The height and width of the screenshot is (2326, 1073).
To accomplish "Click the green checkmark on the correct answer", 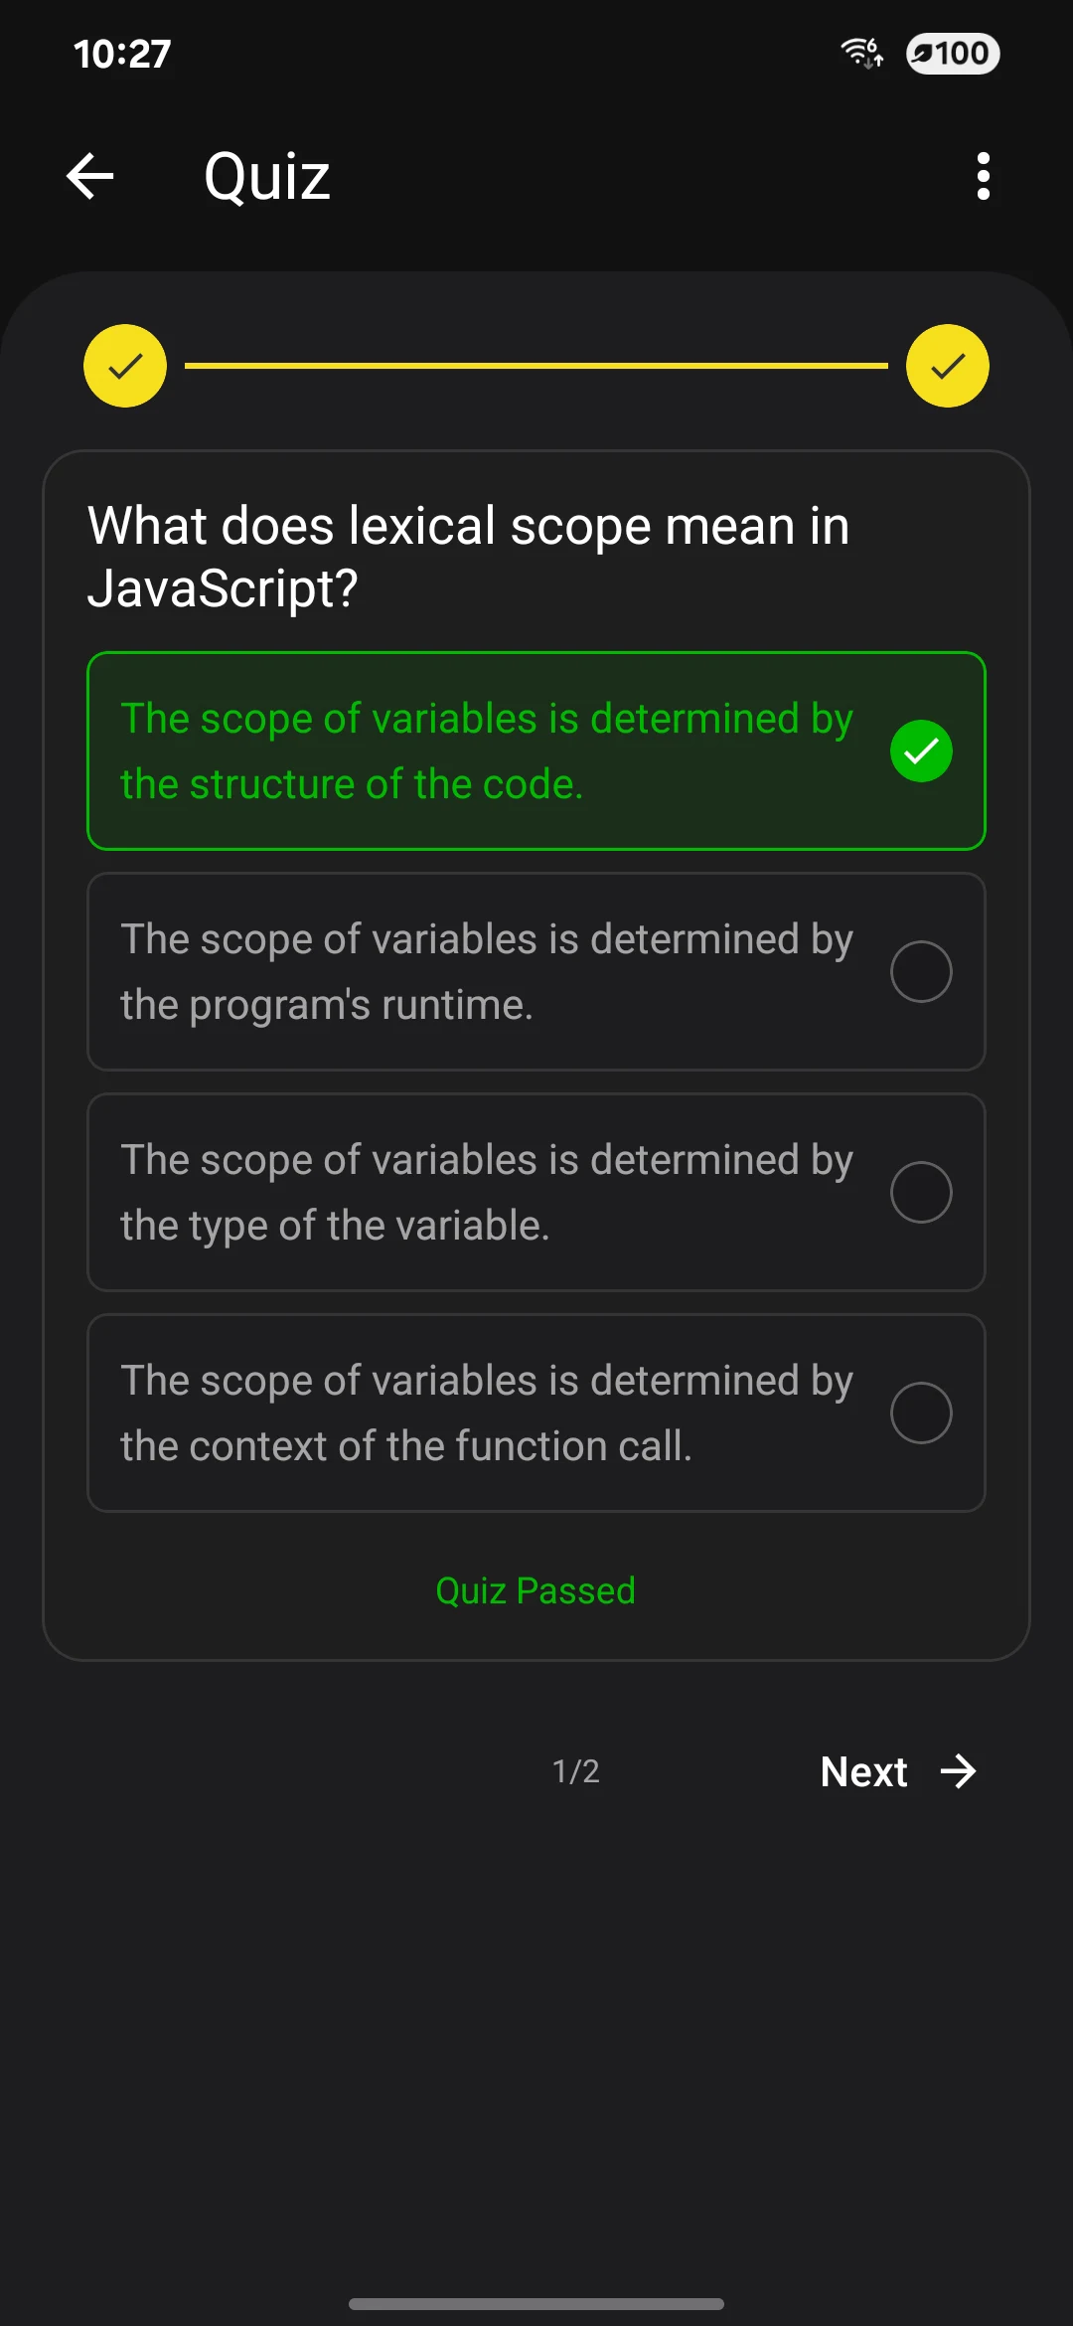I will [920, 751].
